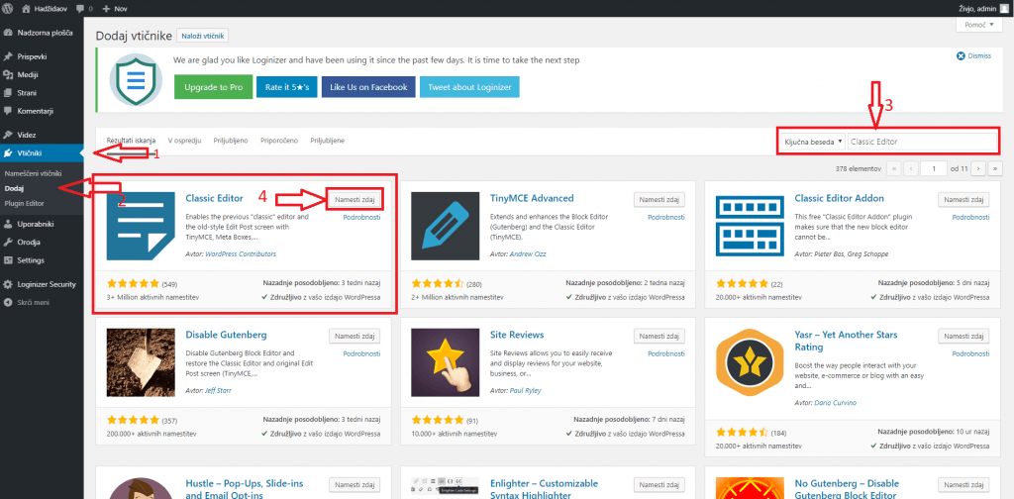Click the Upgrade to Pro button

(214, 87)
